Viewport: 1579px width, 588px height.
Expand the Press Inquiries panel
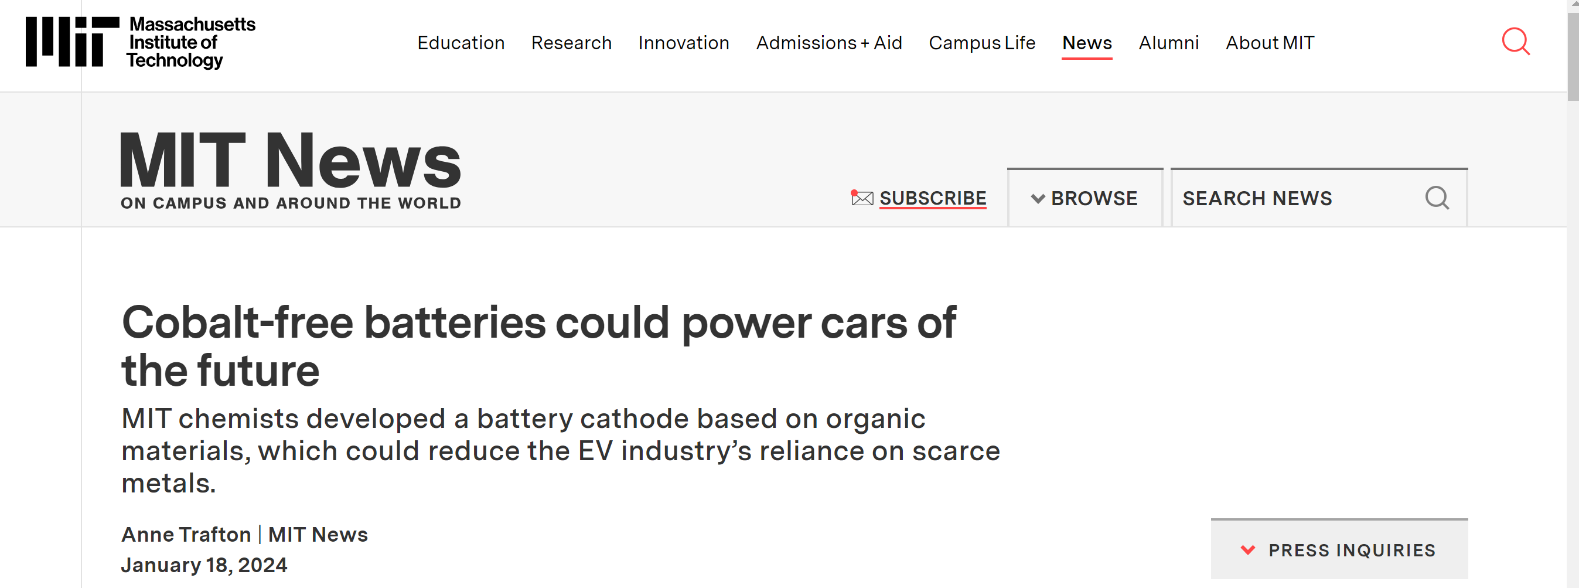click(x=1339, y=549)
